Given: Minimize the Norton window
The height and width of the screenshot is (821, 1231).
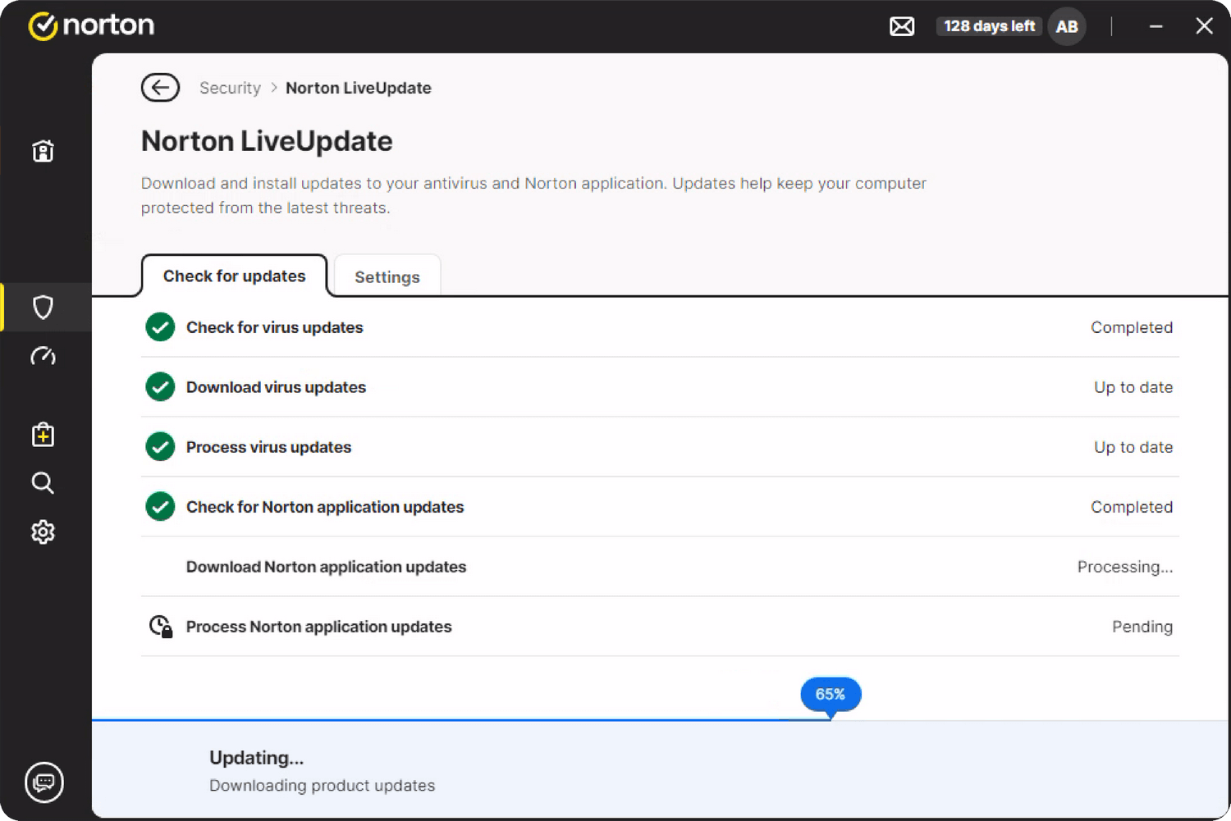Looking at the screenshot, I should click(1155, 26).
